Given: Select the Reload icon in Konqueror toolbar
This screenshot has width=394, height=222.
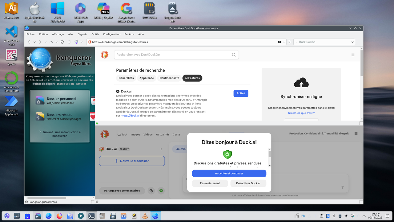Looking at the screenshot, I should (62, 42).
